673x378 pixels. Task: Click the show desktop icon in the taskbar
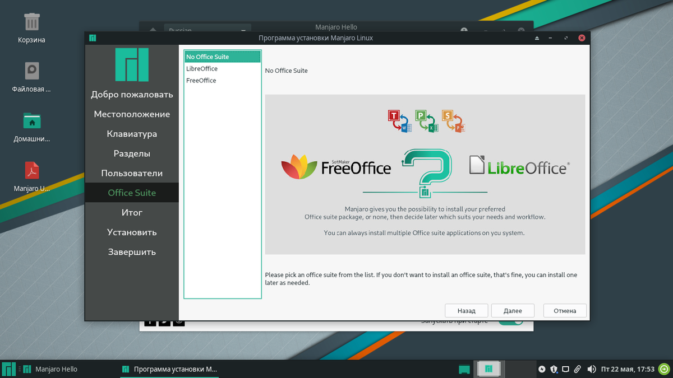[x=464, y=369]
